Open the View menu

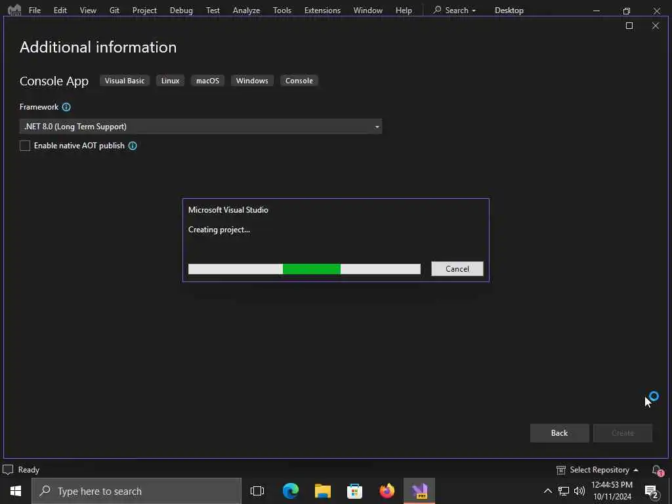(x=88, y=10)
